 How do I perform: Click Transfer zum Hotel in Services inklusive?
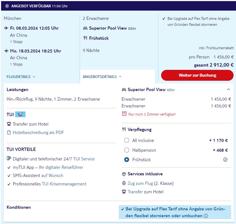(x=145, y=192)
